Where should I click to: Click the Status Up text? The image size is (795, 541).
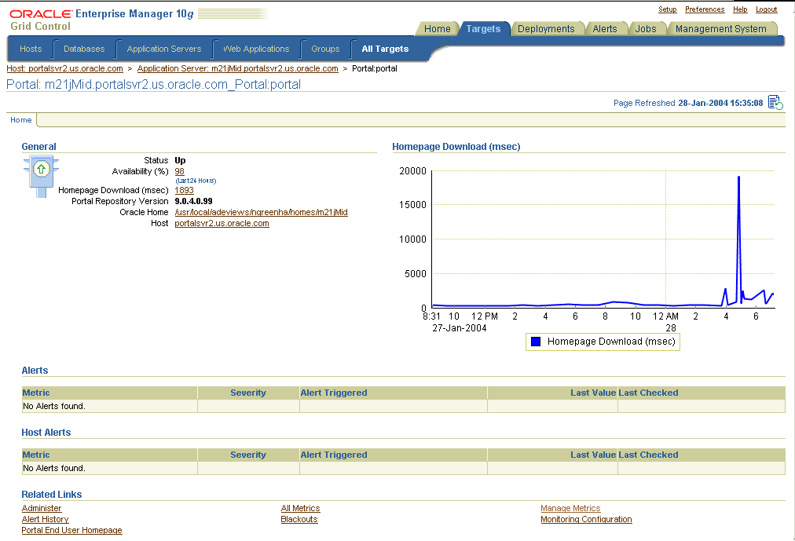(180, 160)
